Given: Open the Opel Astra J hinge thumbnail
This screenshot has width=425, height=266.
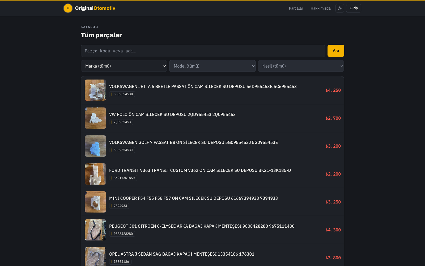Looking at the screenshot, I should tap(95, 257).
